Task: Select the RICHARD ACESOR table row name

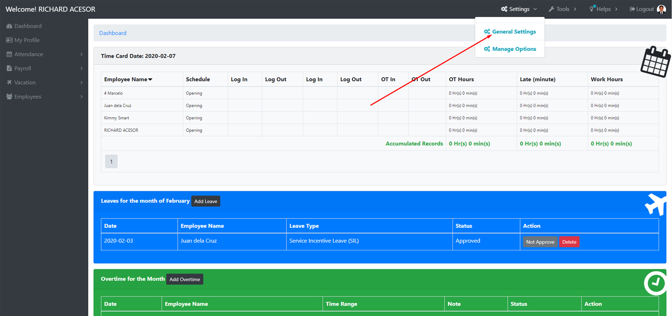Action: pyautogui.click(x=121, y=130)
